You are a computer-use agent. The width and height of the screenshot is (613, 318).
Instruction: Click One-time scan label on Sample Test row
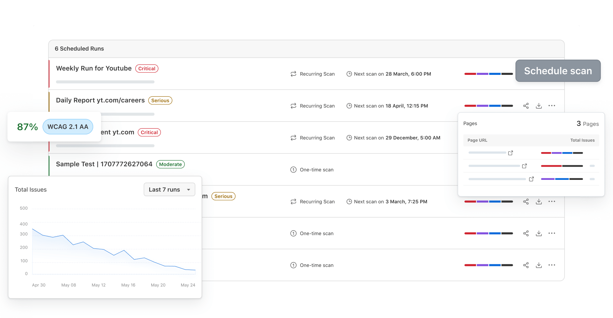316,170
